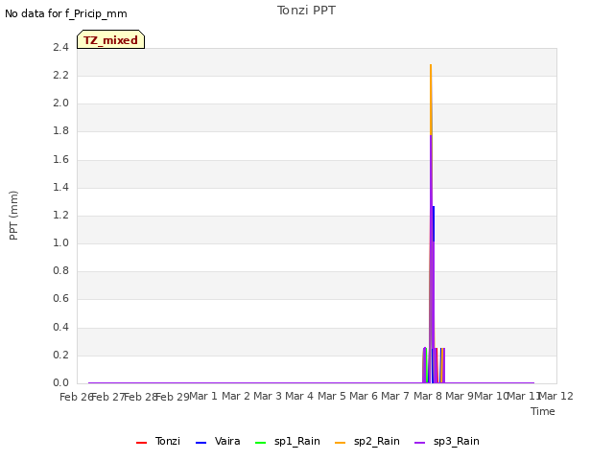Click the 'No data for f_Pricip_mm' message
The width and height of the screenshot is (614, 460).
[66, 13]
